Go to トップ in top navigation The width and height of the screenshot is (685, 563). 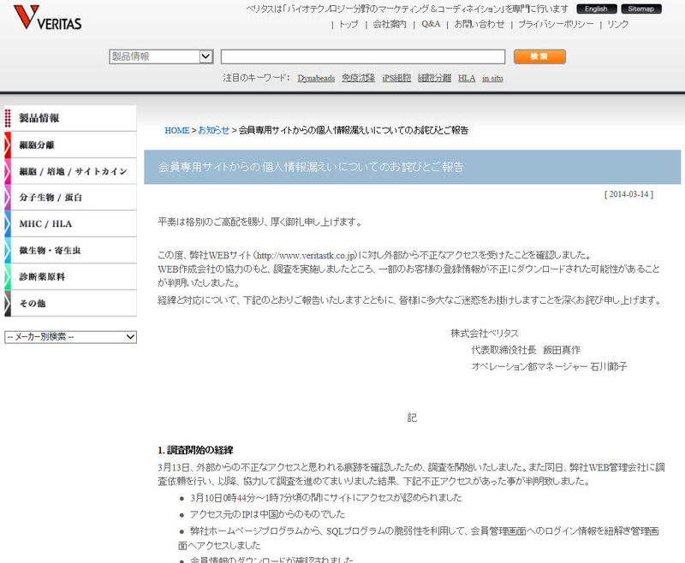[x=348, y=24]
